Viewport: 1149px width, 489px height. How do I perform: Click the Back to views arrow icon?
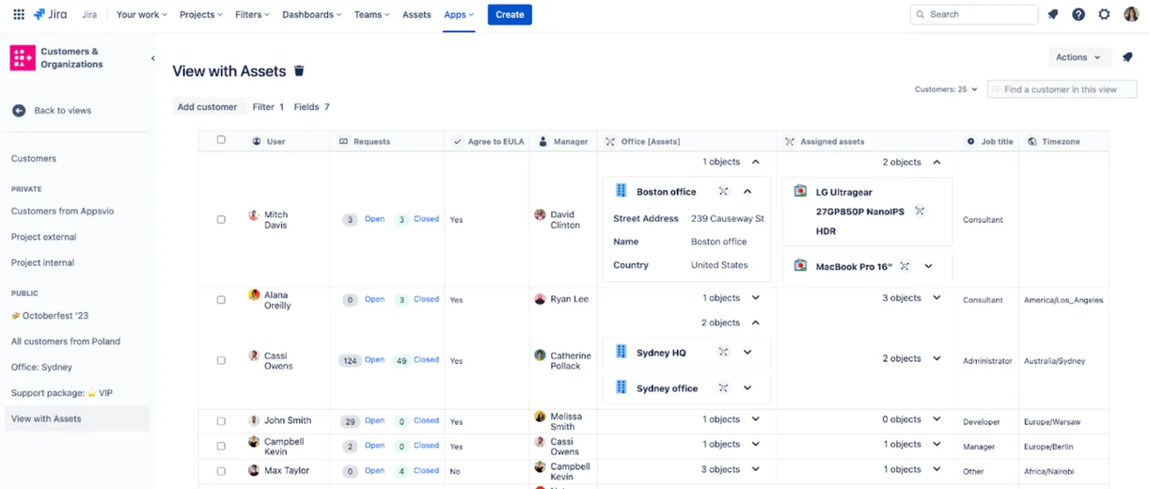[19, 110]
